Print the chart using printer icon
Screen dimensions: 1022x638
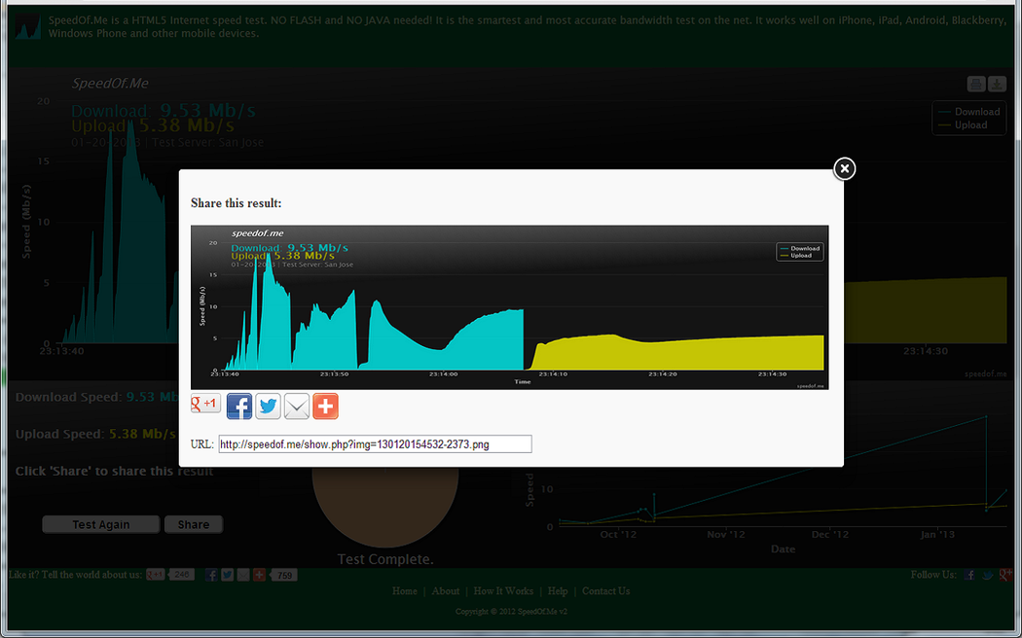point(976,85)
